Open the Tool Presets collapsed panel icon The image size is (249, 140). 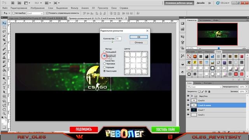point(182,56)
